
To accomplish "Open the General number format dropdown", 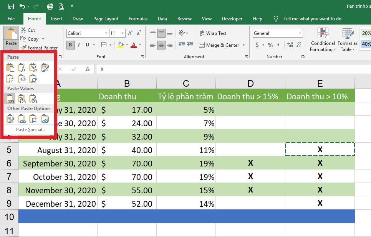I will (300, 33).
